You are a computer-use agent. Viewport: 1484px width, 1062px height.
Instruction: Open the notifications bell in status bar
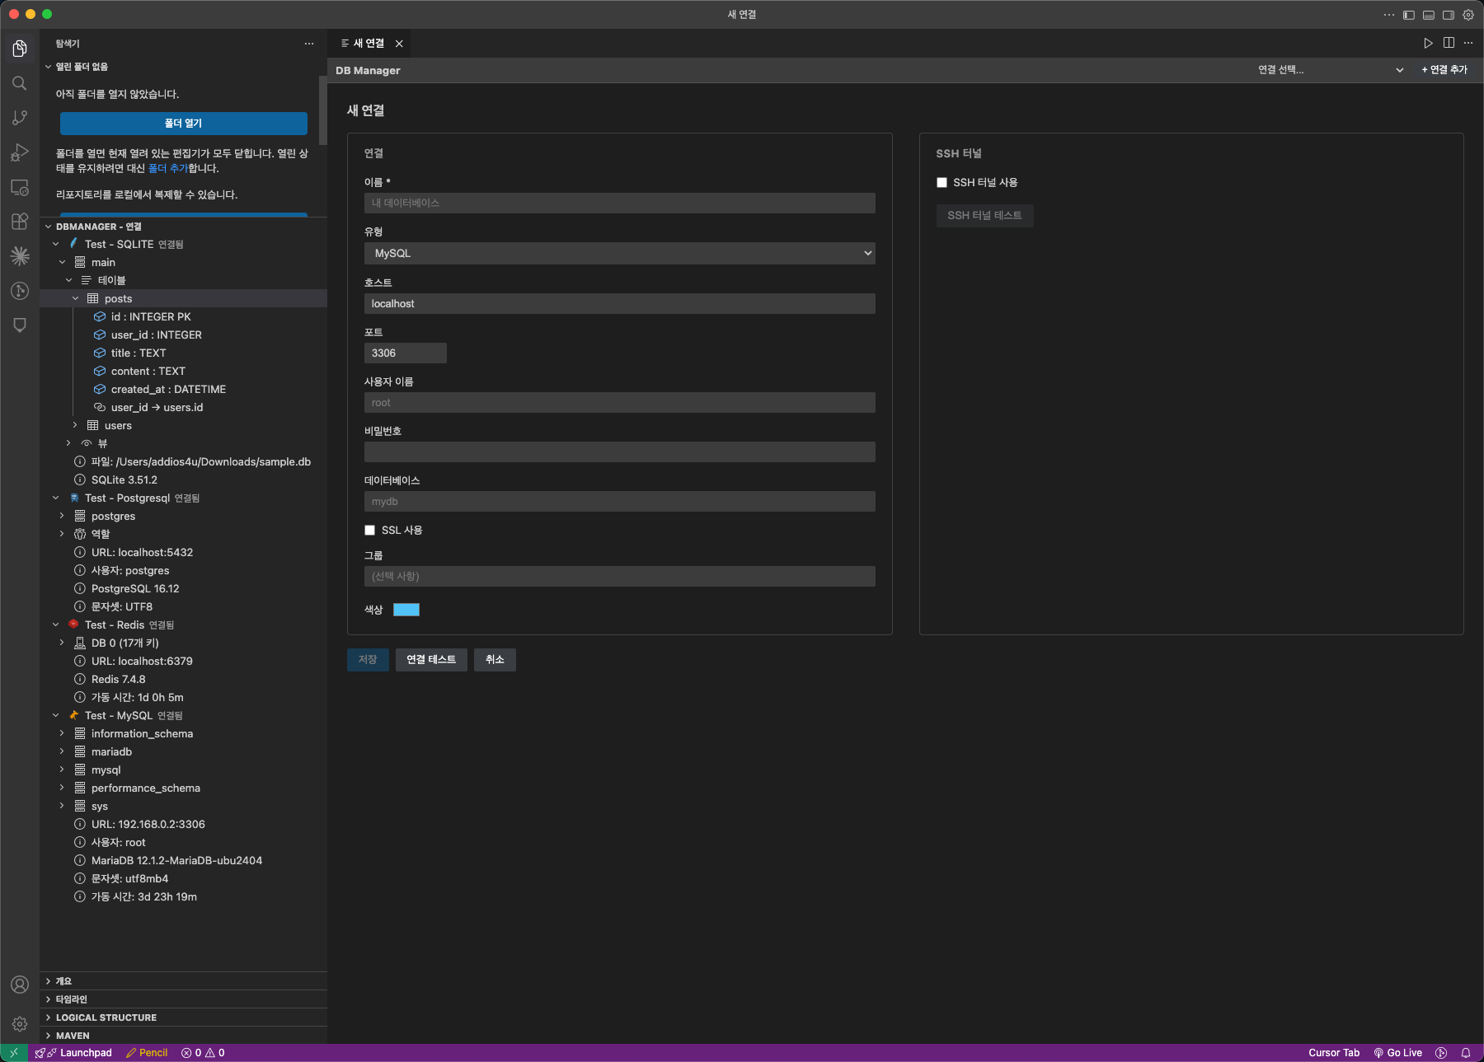(1466, 1052)
